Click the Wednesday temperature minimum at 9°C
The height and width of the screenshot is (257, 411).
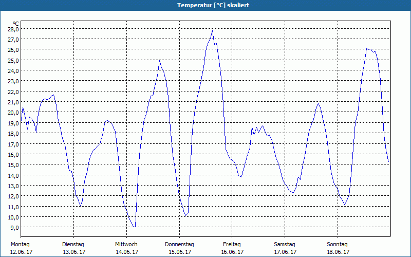(134, 227)
